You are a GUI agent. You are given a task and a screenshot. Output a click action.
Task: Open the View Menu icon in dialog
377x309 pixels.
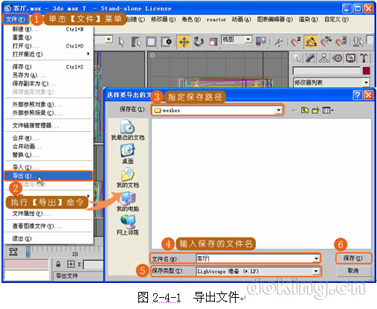pyautogui.click(x=327, y=110)
